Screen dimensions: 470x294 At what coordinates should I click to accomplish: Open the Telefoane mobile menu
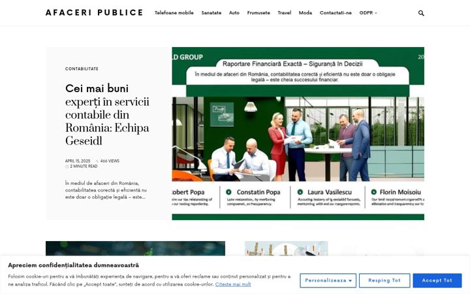(x=174, y=13)
